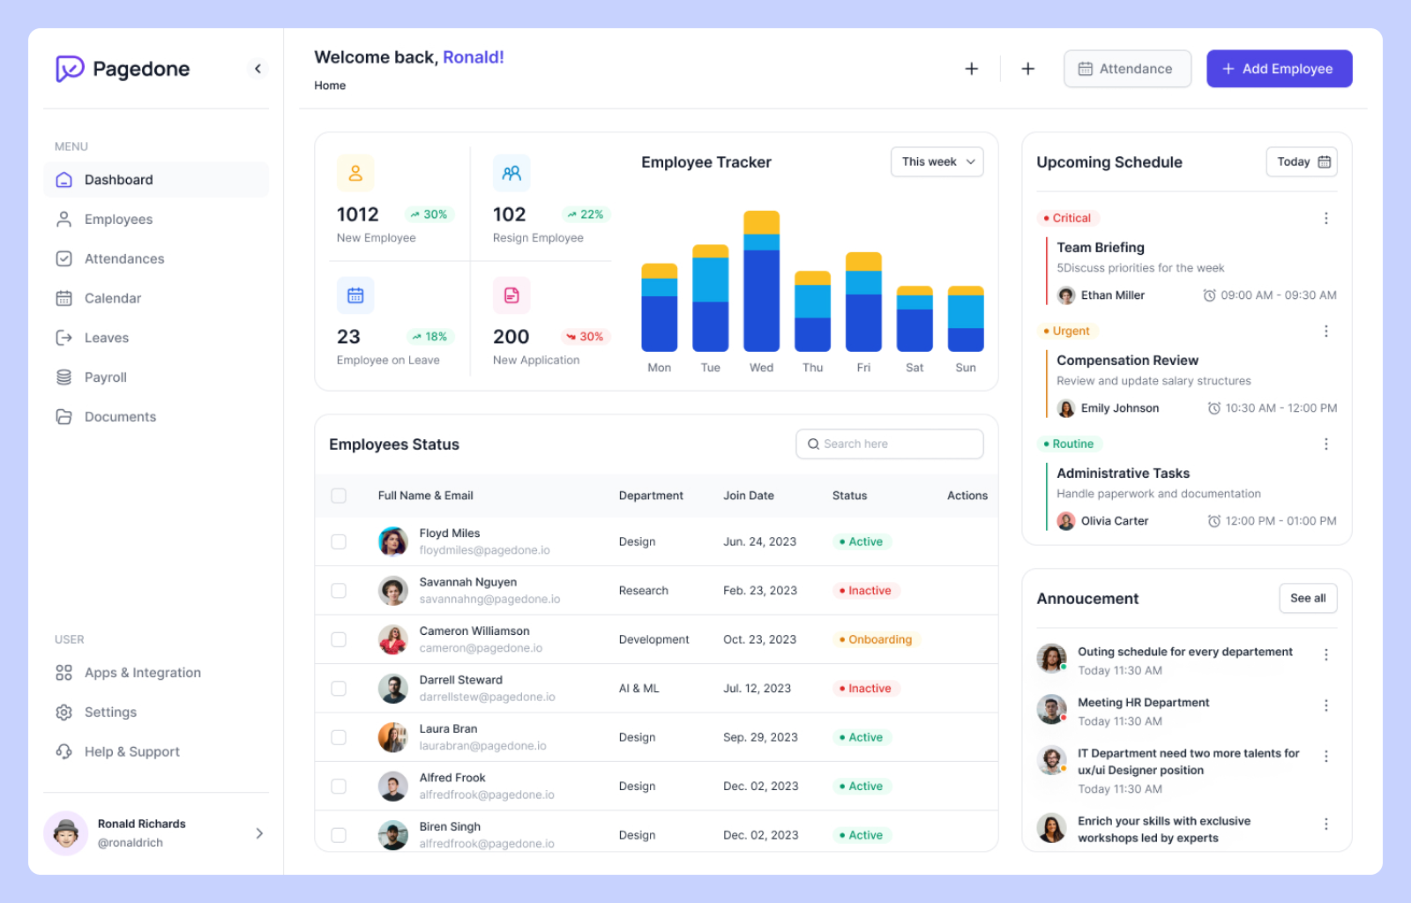Click the Meeting HR Department avatar
Image resolution: width=1411 pixels, height=903 pixels.
[x=1051, y=709]
